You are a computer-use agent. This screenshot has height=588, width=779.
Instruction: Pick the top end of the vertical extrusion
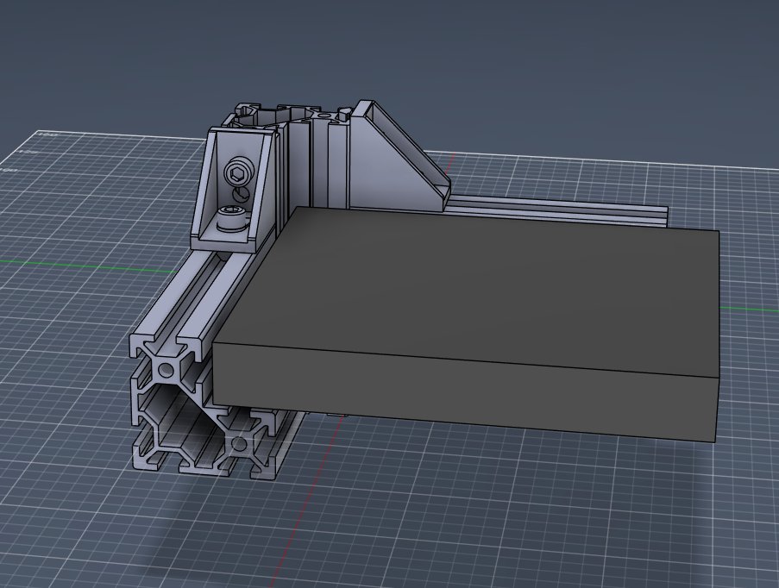pos(288,116)
